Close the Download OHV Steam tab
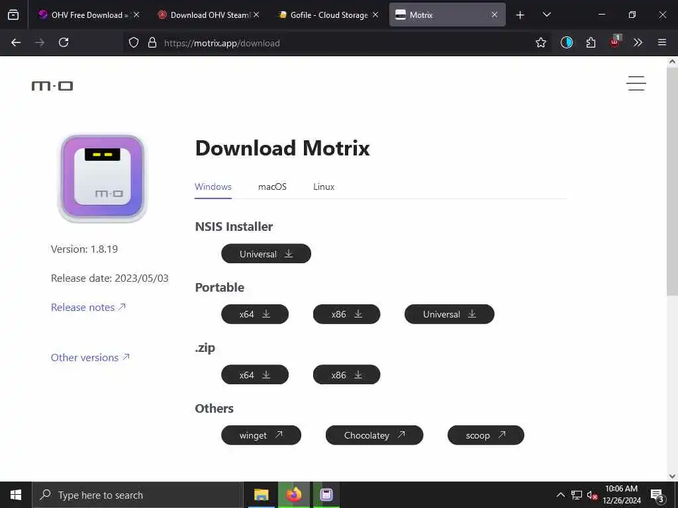Viewport: 678px width, 508px height. [x=256, y=15]
